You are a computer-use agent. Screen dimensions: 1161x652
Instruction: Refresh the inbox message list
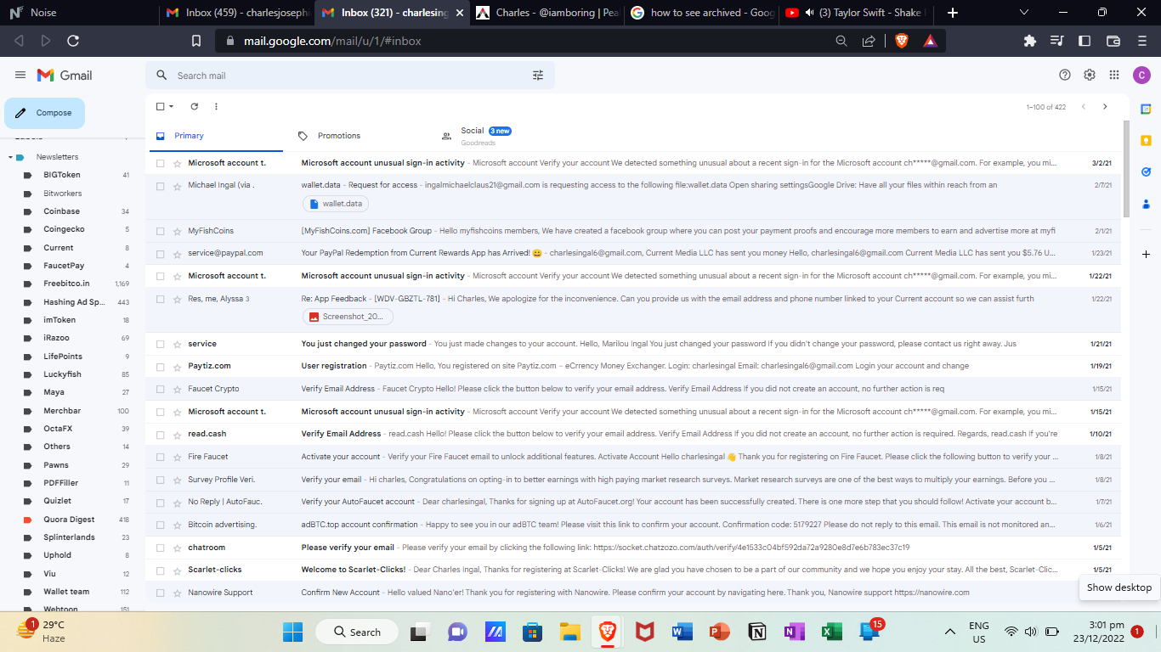click(195, 106)
